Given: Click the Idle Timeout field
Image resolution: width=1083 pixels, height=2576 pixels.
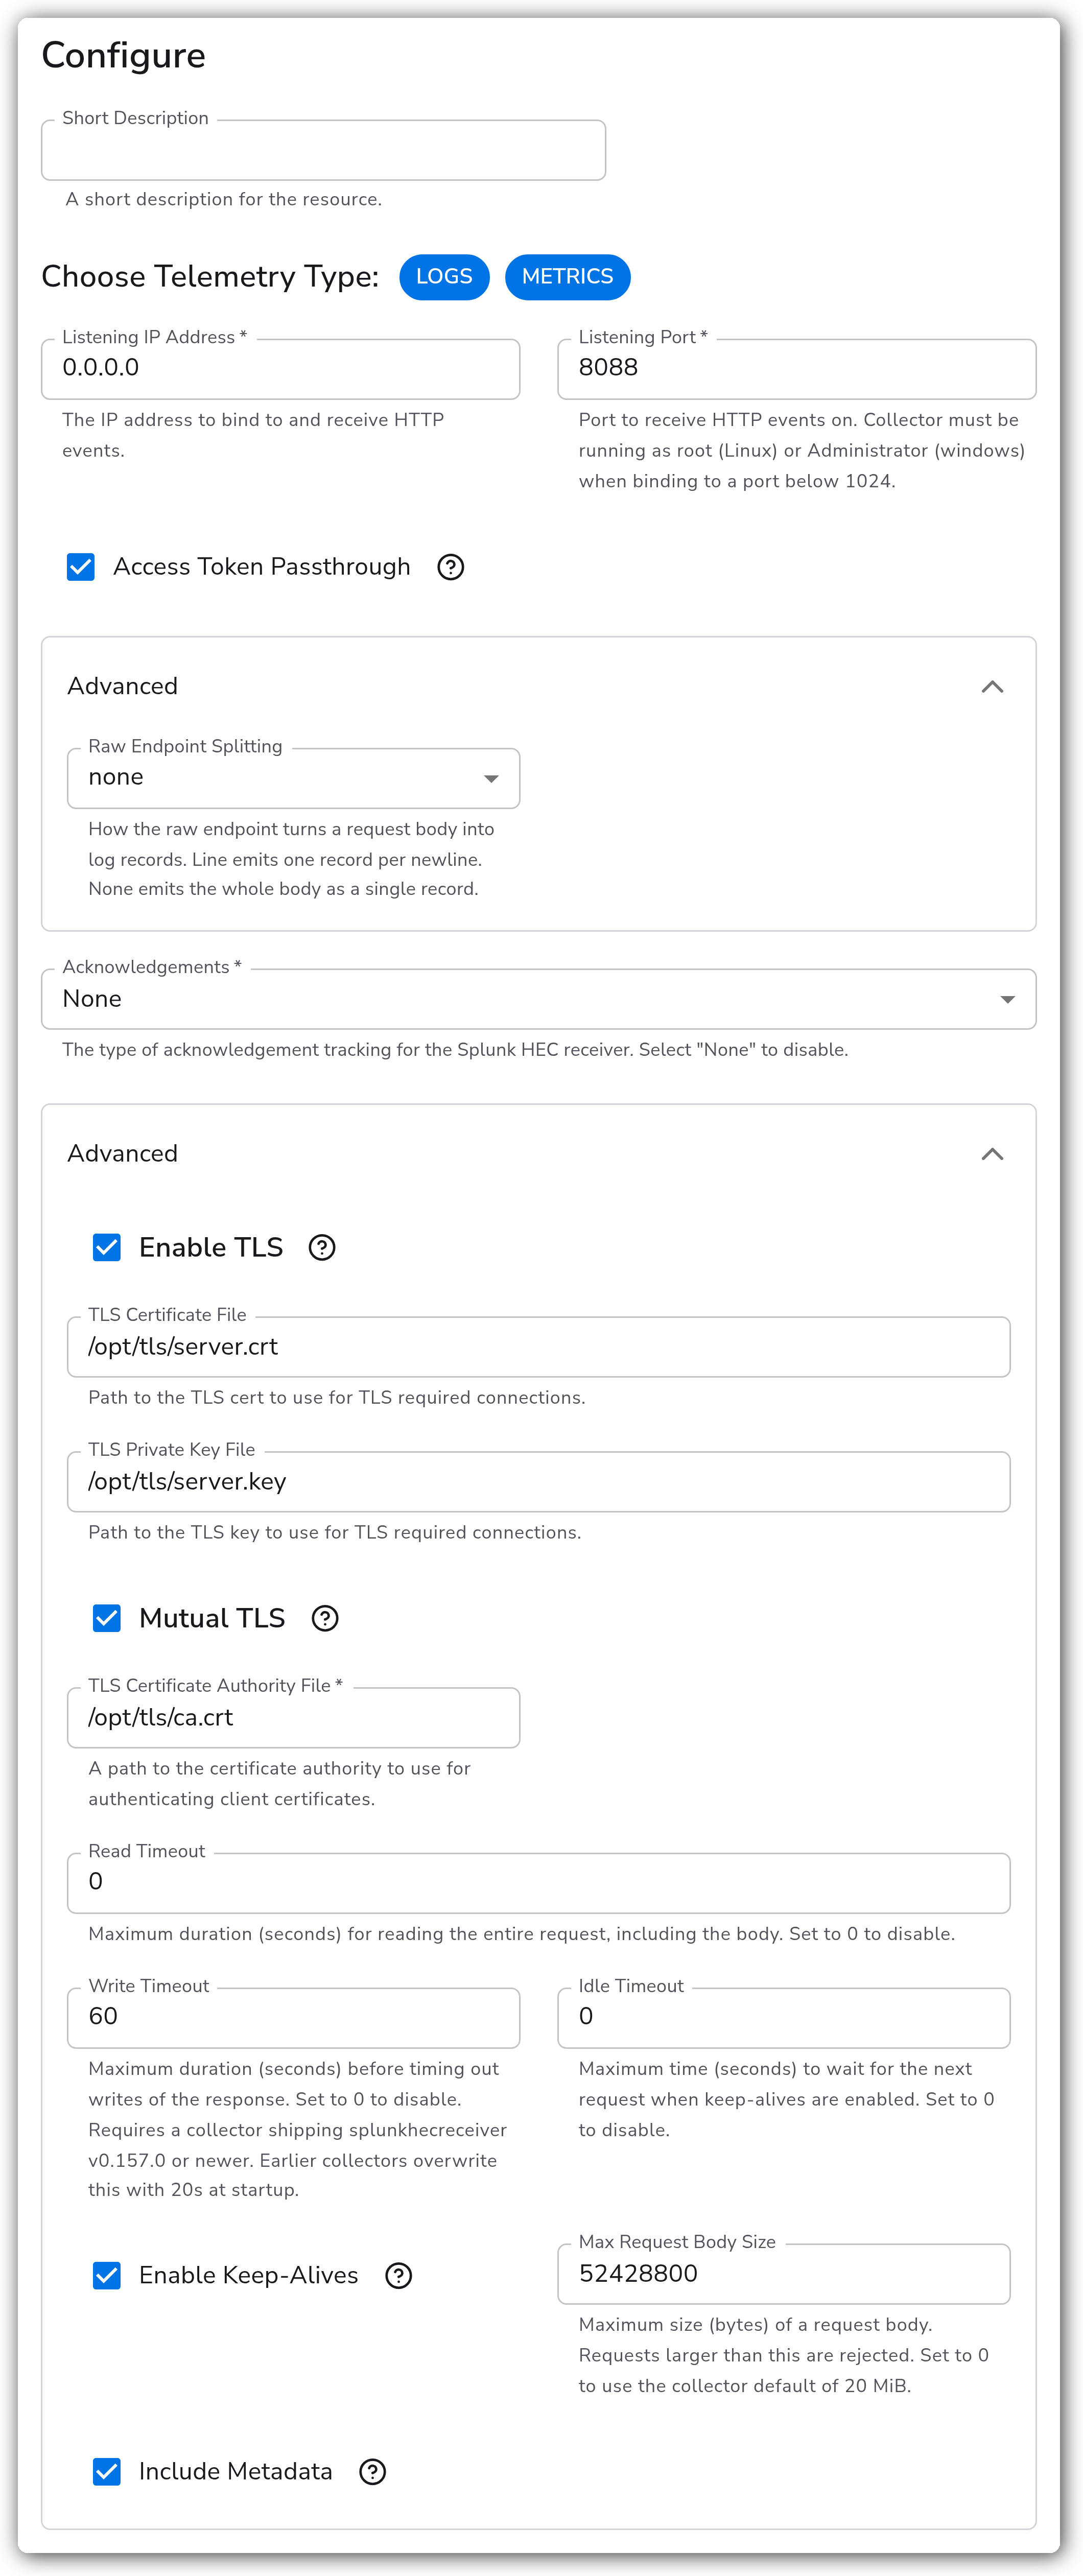Looking at the screenshot, I should (x=783, y=2018).
